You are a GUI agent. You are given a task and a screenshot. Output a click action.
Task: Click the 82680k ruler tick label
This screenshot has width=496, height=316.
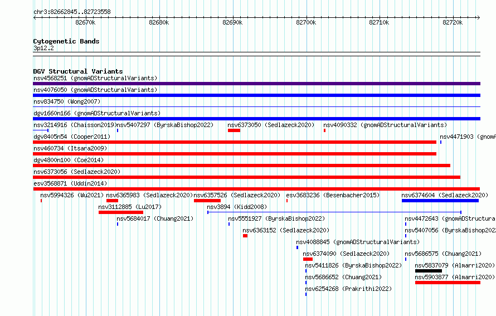pos(159,22)
